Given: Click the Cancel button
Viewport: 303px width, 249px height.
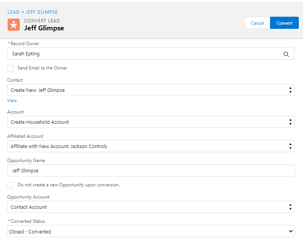Looking at the screenshot, I should coord(257,23).
